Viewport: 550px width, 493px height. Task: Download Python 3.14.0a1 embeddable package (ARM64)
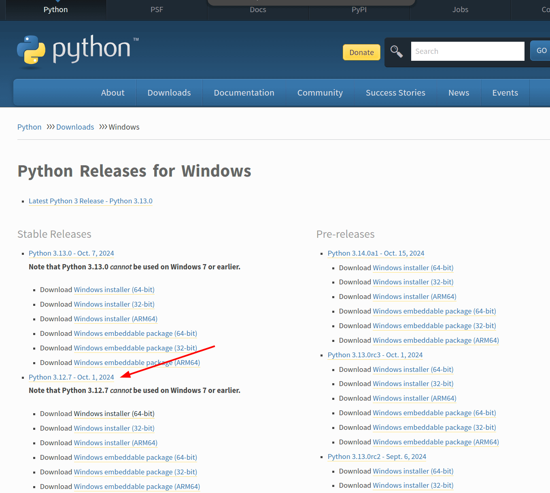click(436, 340)
